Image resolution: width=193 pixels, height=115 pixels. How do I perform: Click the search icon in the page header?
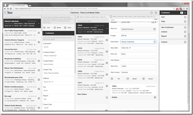pos(156,13)
